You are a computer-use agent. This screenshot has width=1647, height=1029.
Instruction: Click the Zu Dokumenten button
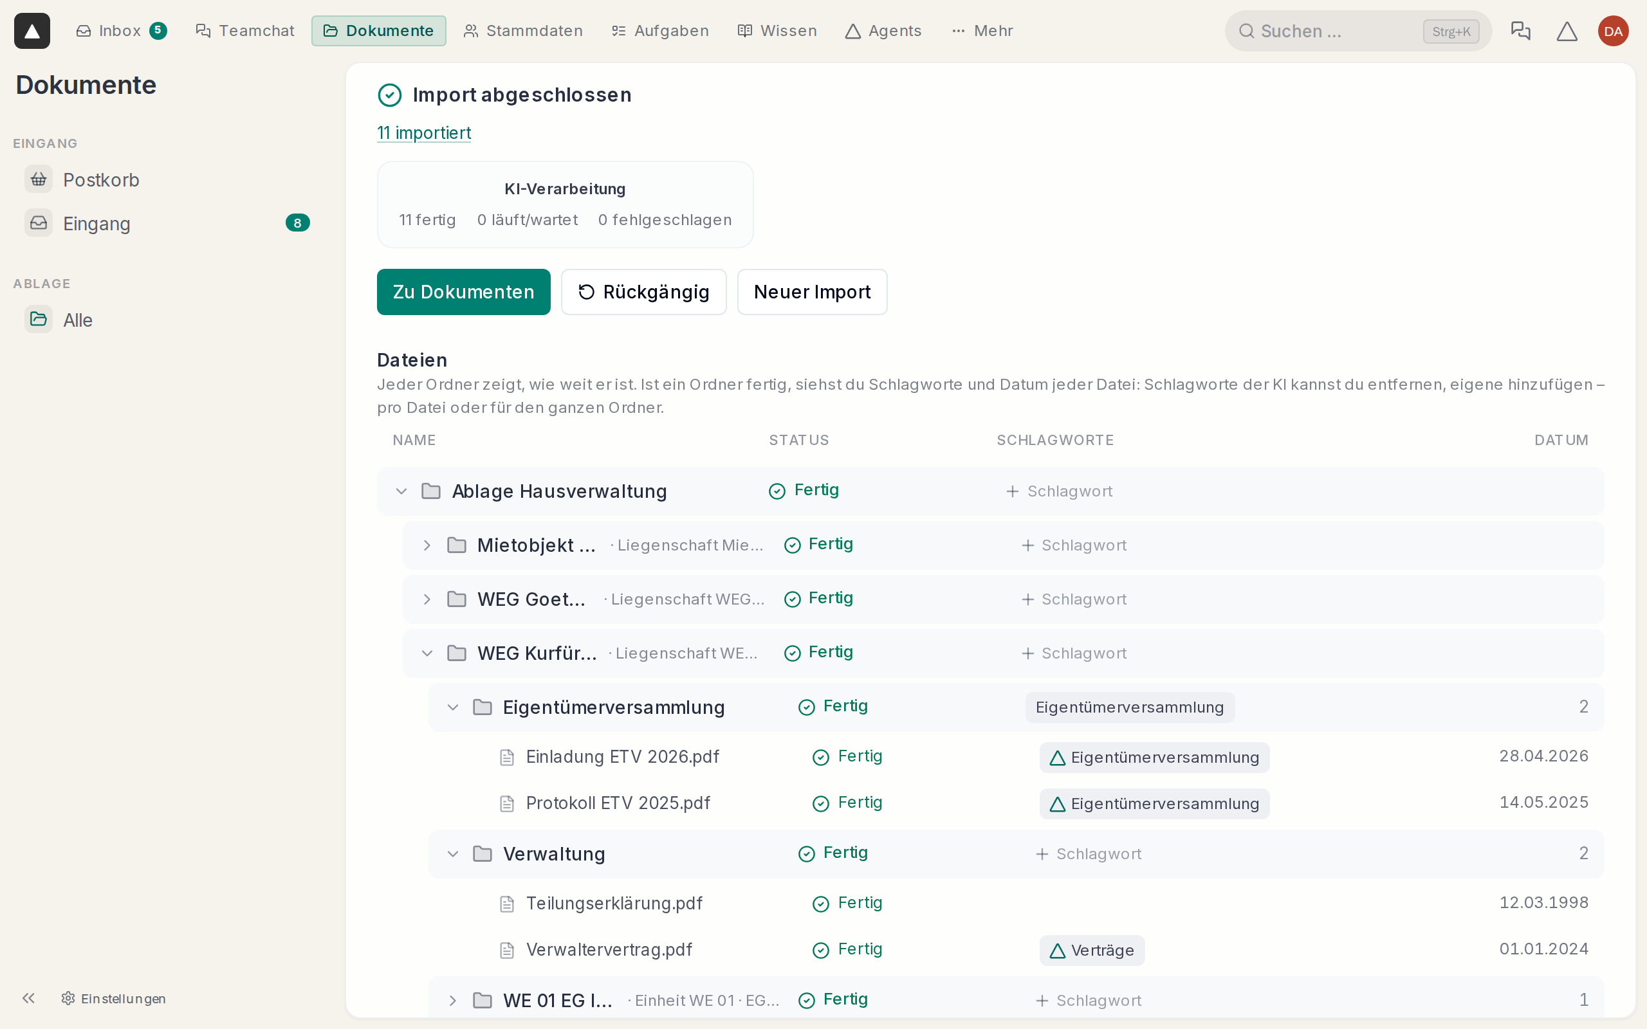click(x=463, y=292)
